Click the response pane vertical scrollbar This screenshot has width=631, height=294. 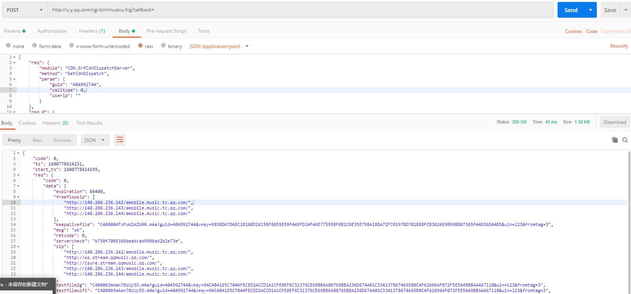coord(629,222)
